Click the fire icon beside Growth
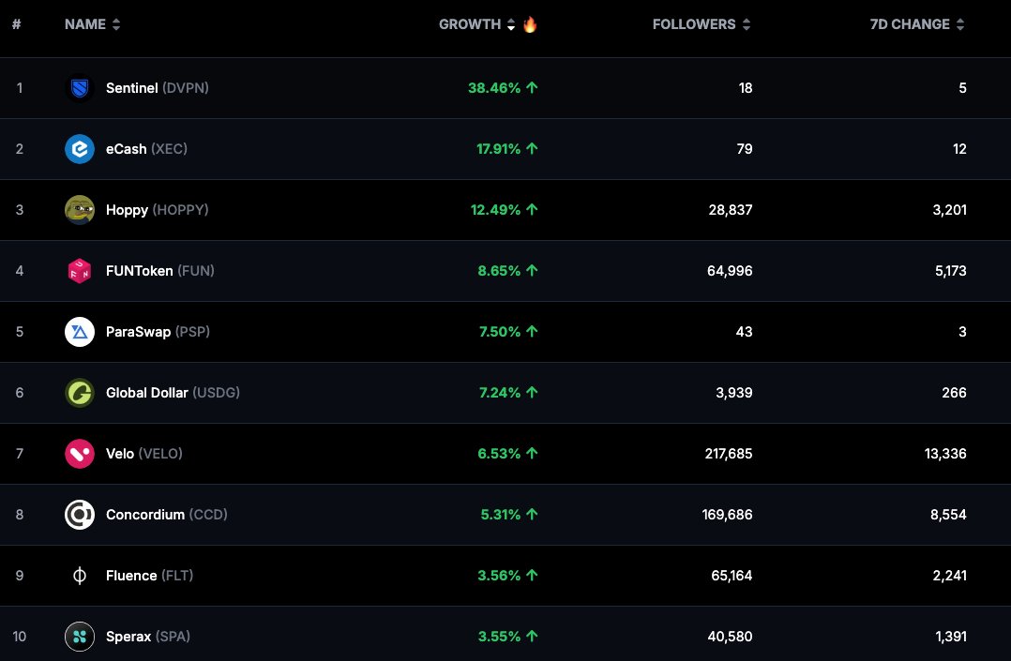This screenshot has height=661, width=1011. pyautogui.click(x=530, y=23)
